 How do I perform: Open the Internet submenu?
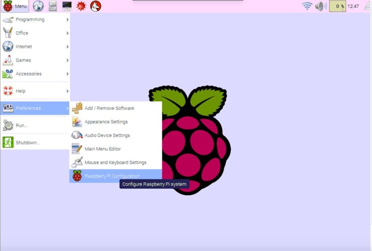point(35,47)
